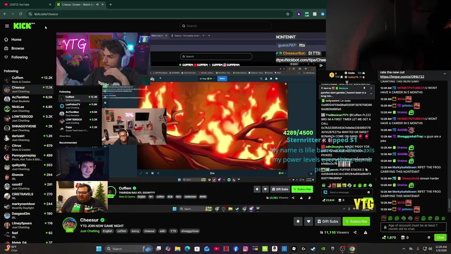Viewport: 451px width, 254px height.
Task: Open the Shazam browser extension
Action: coord(322,14)
